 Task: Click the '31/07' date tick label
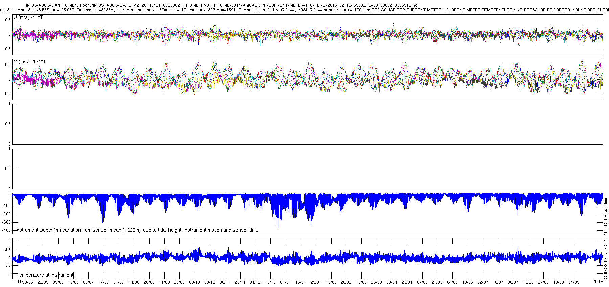(119, 282)
